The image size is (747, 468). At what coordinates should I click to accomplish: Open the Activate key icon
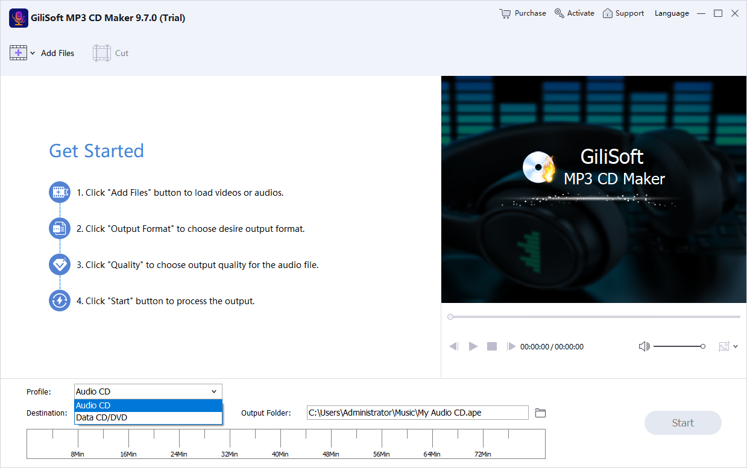pyautogui.click(x=559, y=13)
